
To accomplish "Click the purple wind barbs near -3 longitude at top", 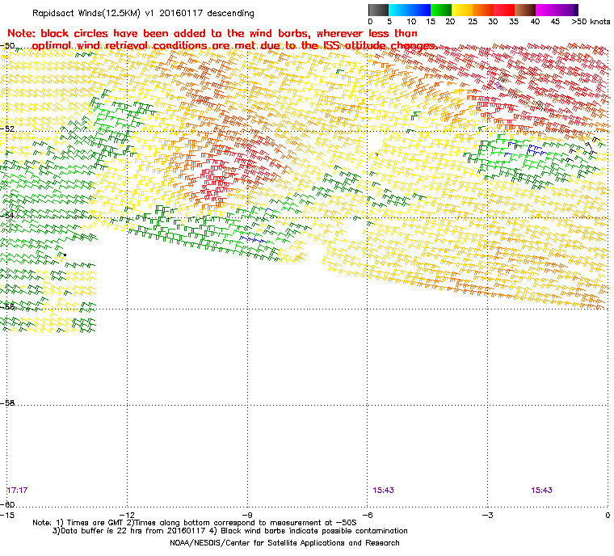I will [x=499, y=86].
